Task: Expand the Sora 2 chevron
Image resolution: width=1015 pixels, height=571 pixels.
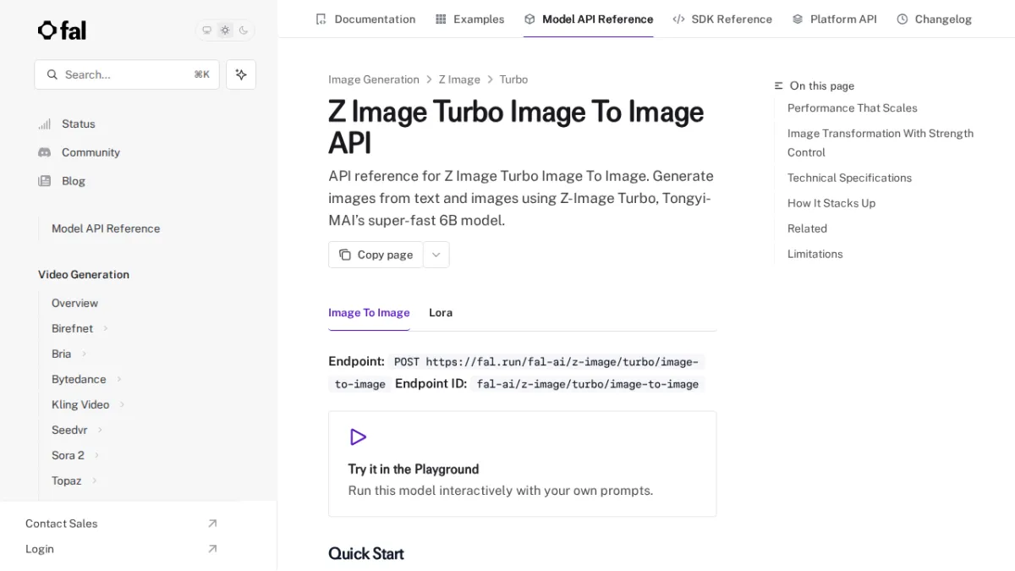Action: (96, 455)
